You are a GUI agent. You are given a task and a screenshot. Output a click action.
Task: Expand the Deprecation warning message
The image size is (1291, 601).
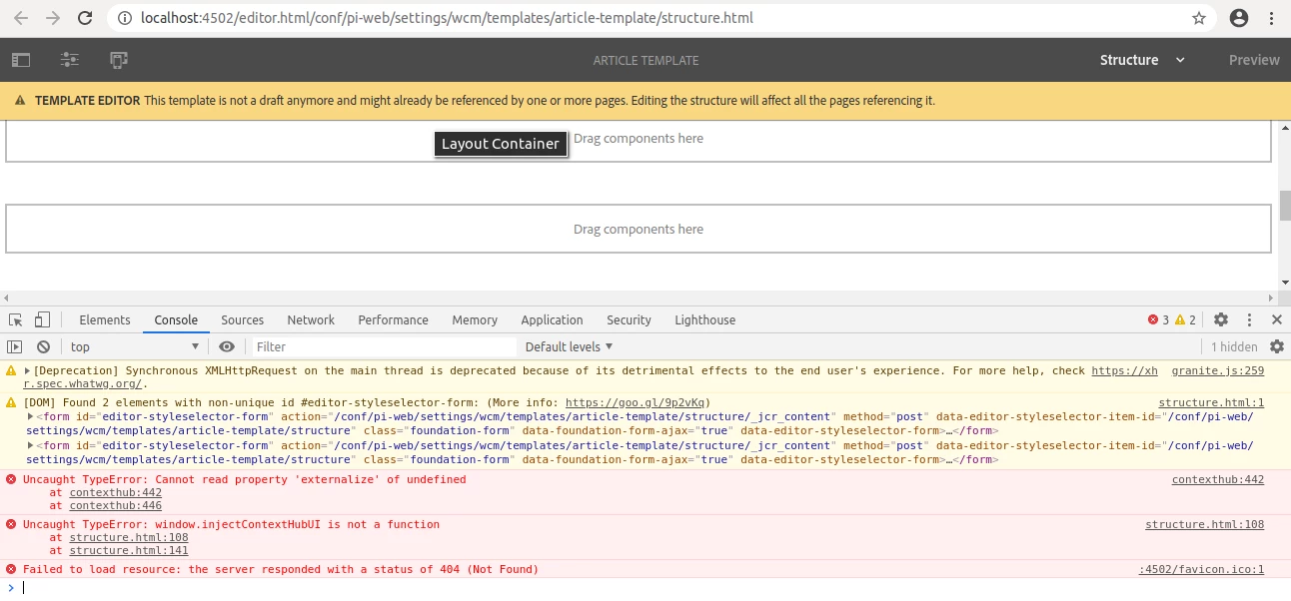28,370
